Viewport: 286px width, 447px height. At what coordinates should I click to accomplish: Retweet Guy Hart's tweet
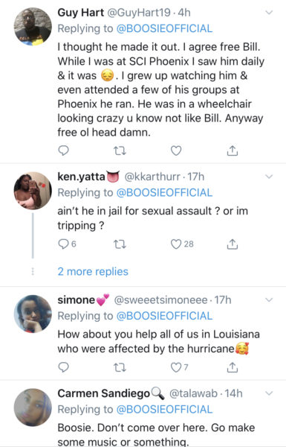120,150
